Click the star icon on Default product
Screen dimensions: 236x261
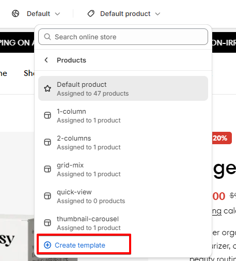click(48, 88)
